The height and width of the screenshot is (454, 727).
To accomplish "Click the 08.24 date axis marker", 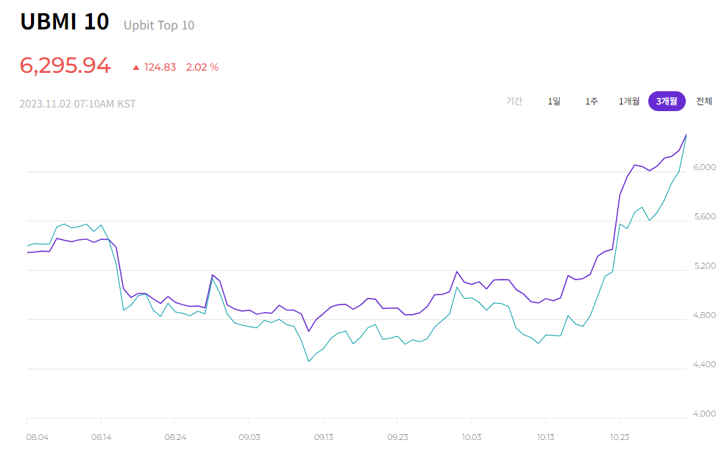I will 175,437.
